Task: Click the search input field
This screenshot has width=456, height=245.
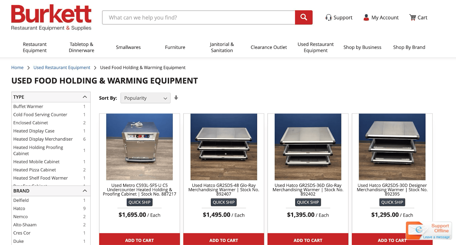Action: pyautogui.click(x=199, y=17)
